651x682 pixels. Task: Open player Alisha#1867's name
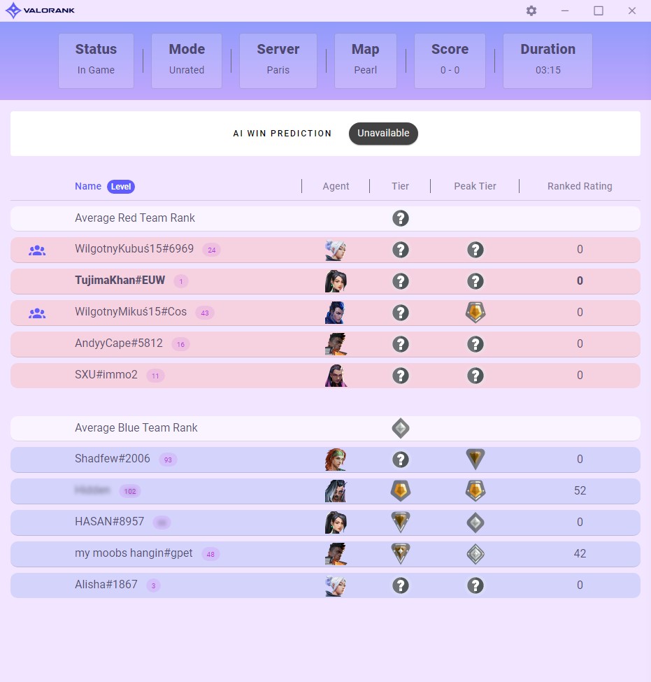pos(106,585)
